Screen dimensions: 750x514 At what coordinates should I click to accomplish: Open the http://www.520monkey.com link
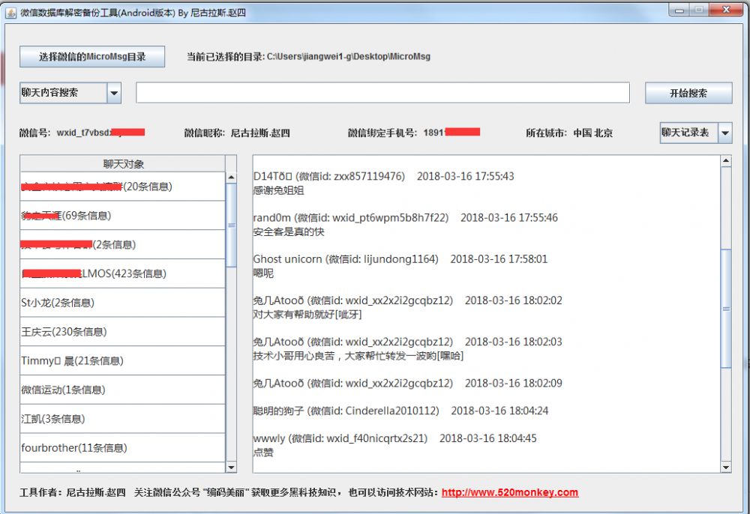510,492
